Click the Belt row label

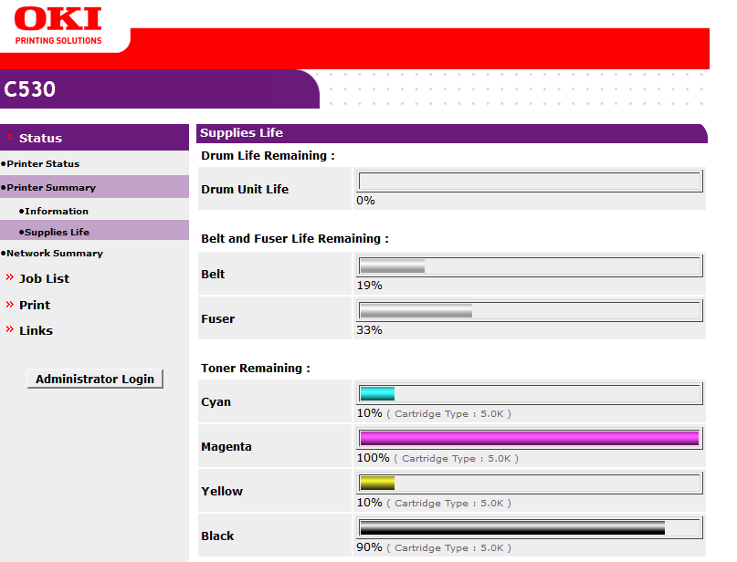coord(213,275)
